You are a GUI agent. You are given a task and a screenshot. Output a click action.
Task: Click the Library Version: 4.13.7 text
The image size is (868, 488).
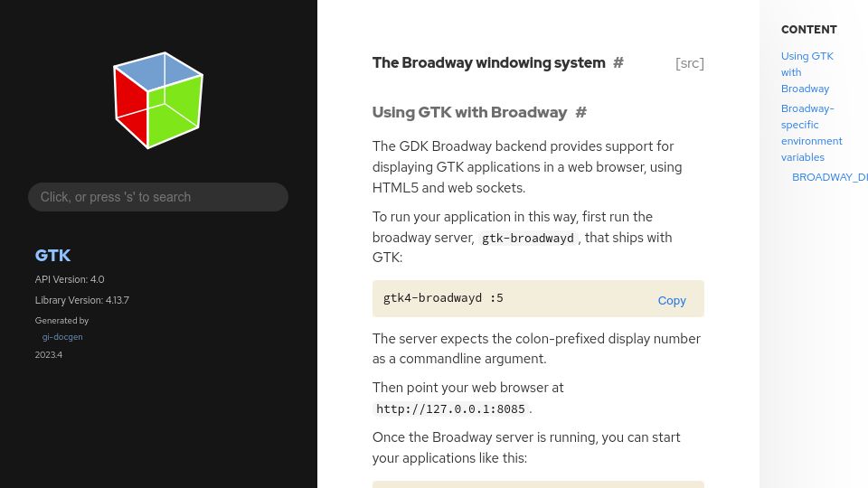[x=82, y=300]
